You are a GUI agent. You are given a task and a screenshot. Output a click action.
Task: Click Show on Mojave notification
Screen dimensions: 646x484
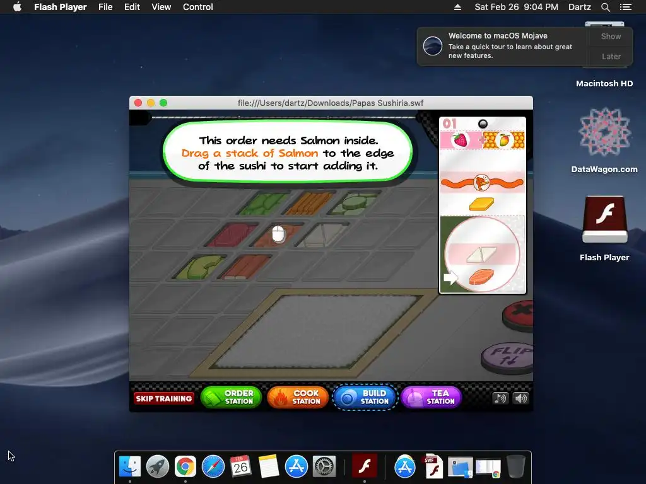coord(611,36)
